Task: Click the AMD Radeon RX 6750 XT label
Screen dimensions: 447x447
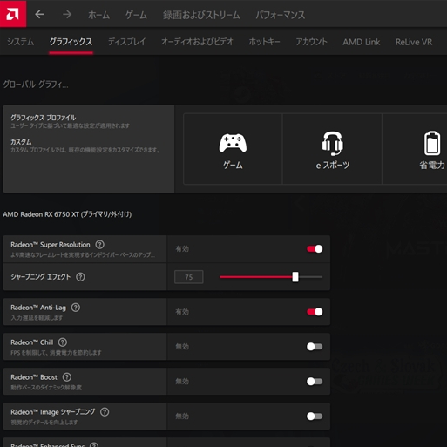Action: tap(67, 214)
